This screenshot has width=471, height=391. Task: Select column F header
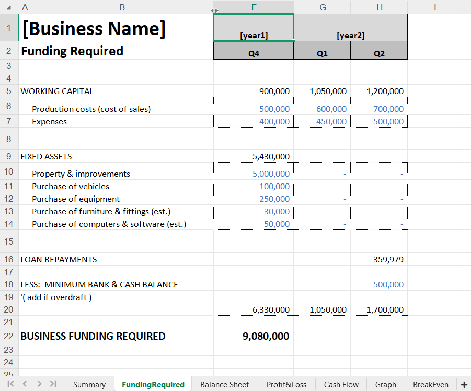click(254, 7)
